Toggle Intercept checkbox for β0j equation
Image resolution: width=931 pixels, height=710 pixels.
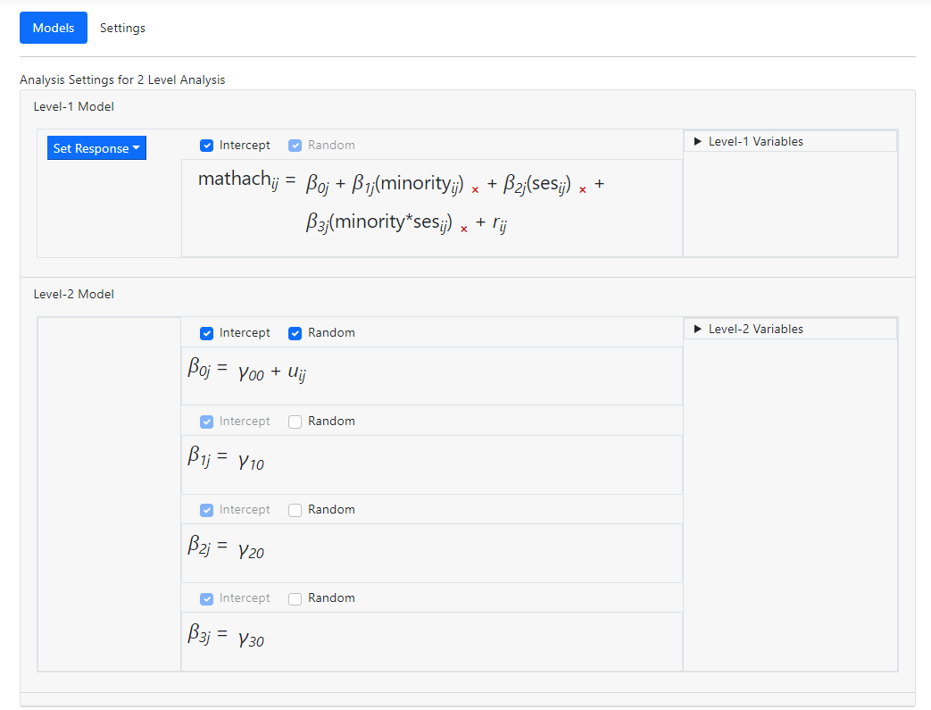pyautogui.click(x=207, y=333)
